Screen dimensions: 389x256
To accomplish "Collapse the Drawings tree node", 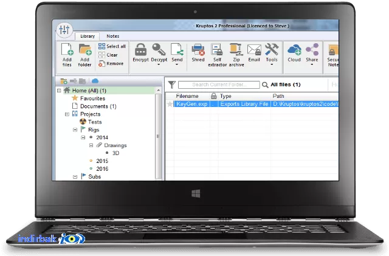I will (91, 145).
